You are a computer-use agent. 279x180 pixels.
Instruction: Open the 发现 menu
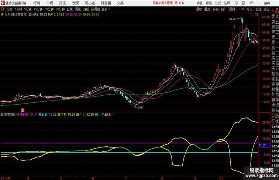click(75, 3)
